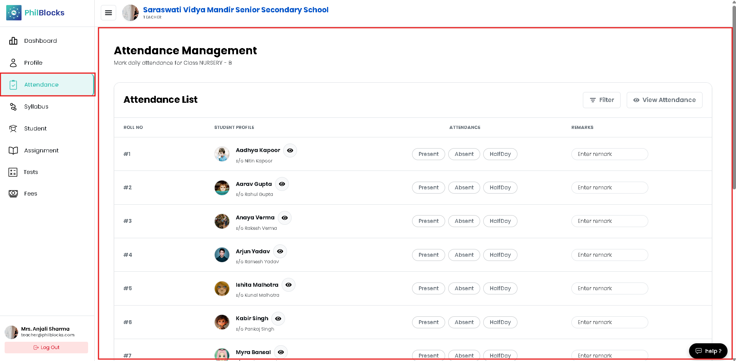Focus remark field for Aadhya Kapoor
This screenshot has height=361, width=736.
tap(609, 154)
